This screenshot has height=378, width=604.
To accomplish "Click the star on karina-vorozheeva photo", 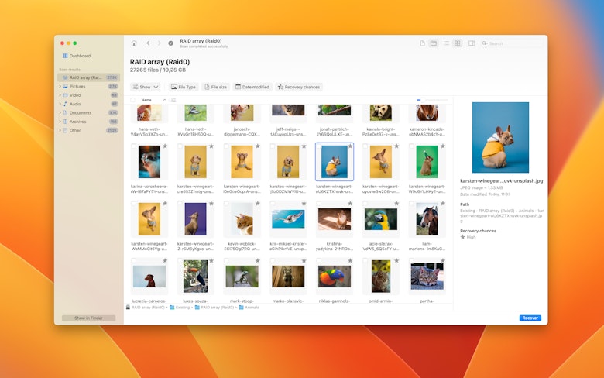I will click(165, 146).
